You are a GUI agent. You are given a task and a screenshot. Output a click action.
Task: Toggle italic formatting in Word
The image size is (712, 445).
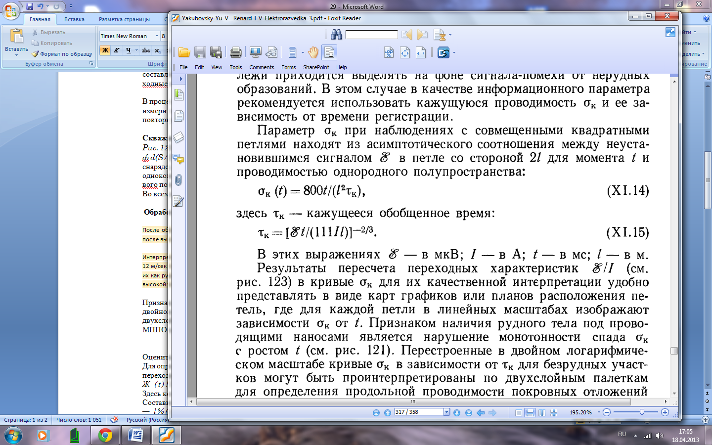coord(117,50)
